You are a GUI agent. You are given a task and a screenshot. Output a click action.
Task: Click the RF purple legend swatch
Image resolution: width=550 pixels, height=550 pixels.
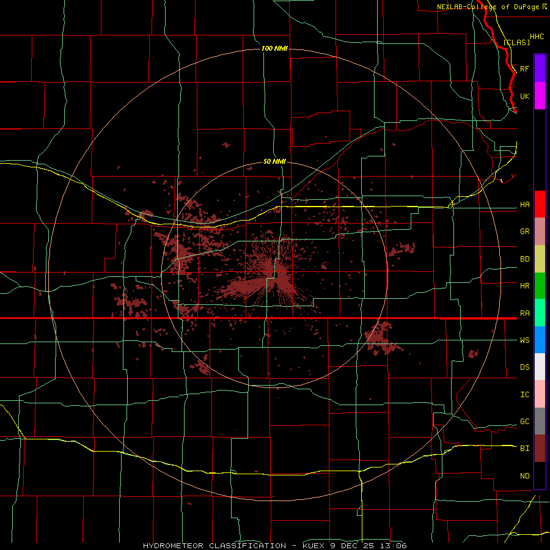[x=540, y=68]
